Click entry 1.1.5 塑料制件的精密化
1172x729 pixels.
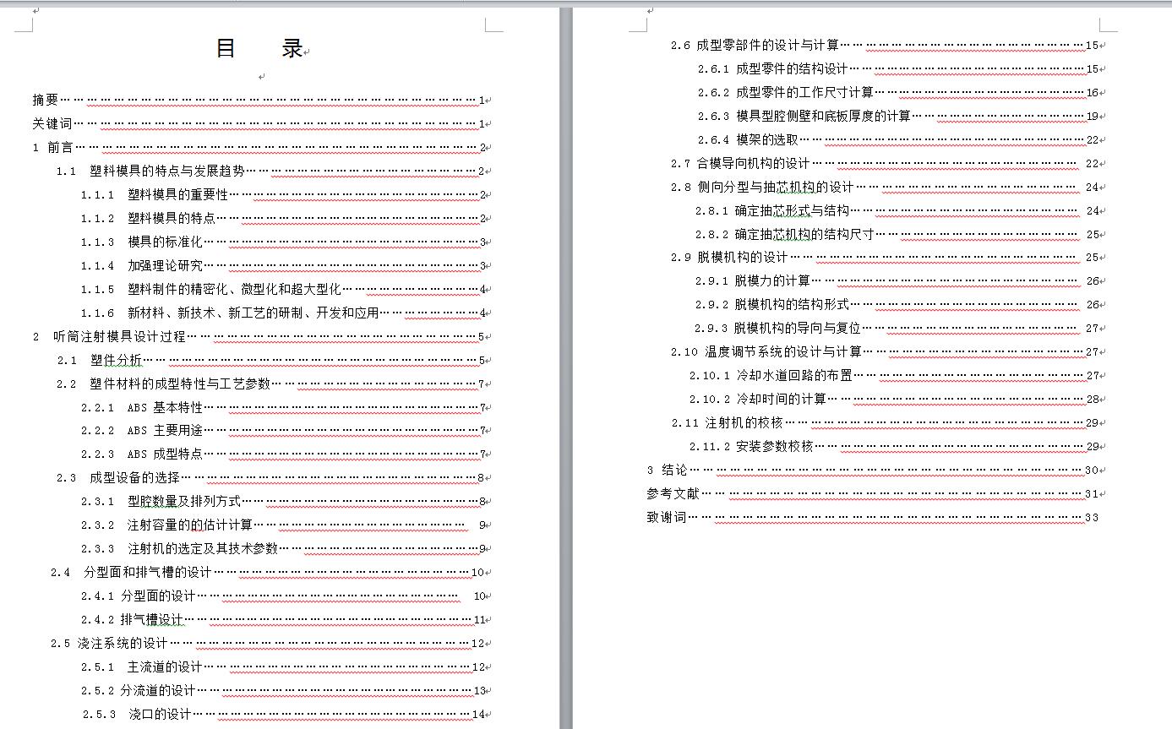coord(283,289)
